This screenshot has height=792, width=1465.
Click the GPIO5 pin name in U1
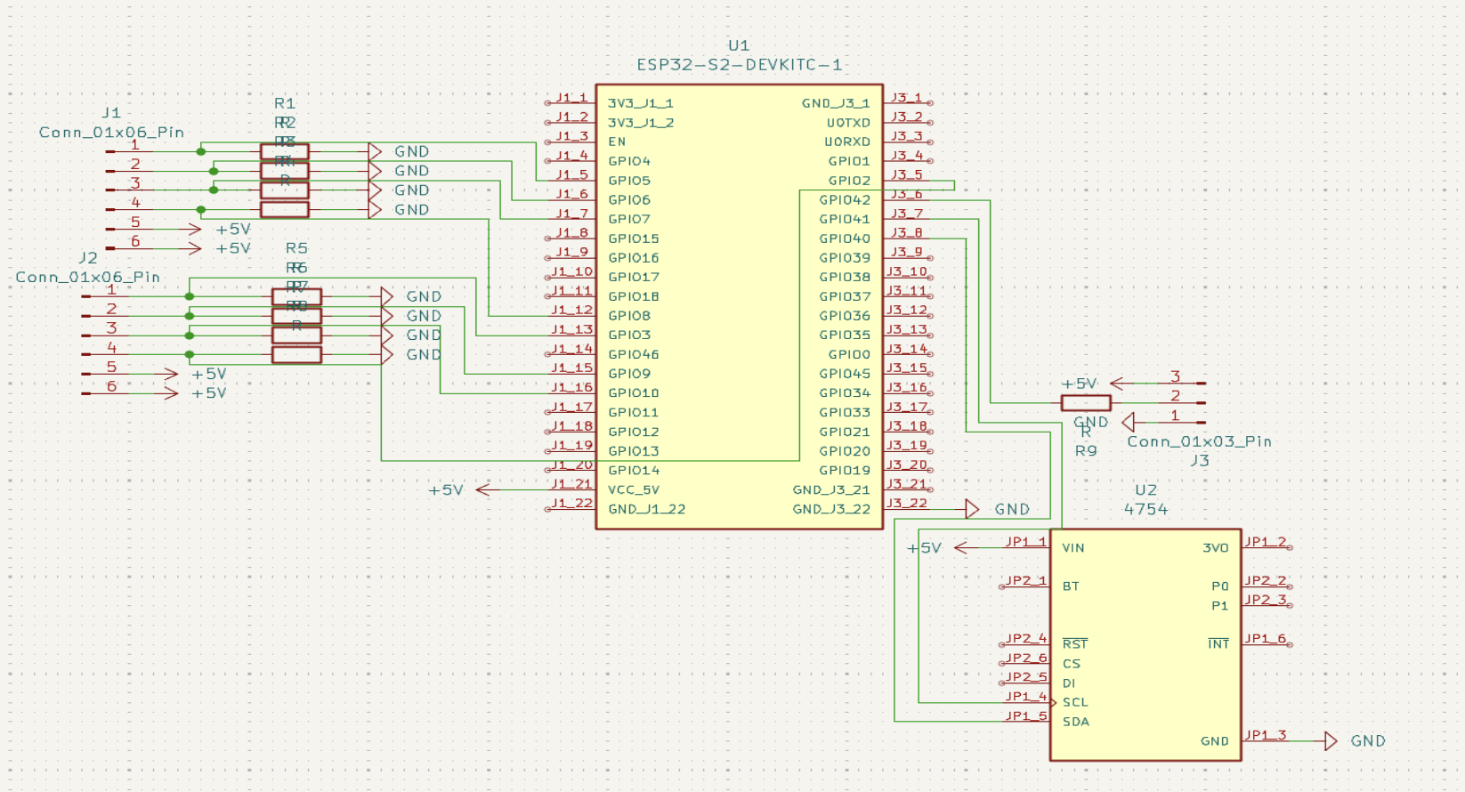click(x=629, y=181)
